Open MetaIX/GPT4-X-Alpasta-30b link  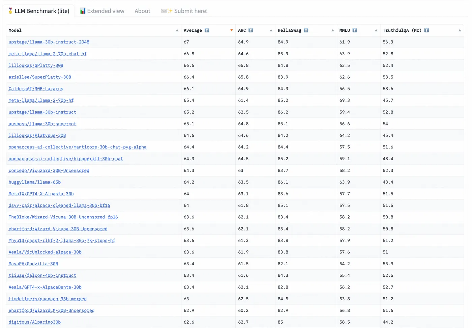[x=41, y=194]
